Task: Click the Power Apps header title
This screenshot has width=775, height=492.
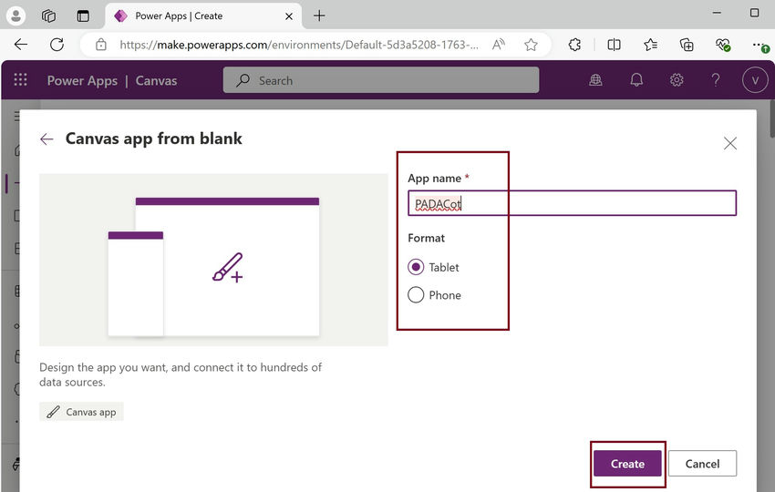Action: tap(82, 80)
